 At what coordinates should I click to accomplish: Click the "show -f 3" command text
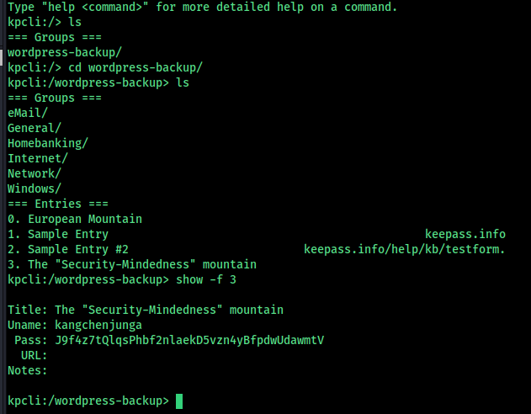point(206,280)
